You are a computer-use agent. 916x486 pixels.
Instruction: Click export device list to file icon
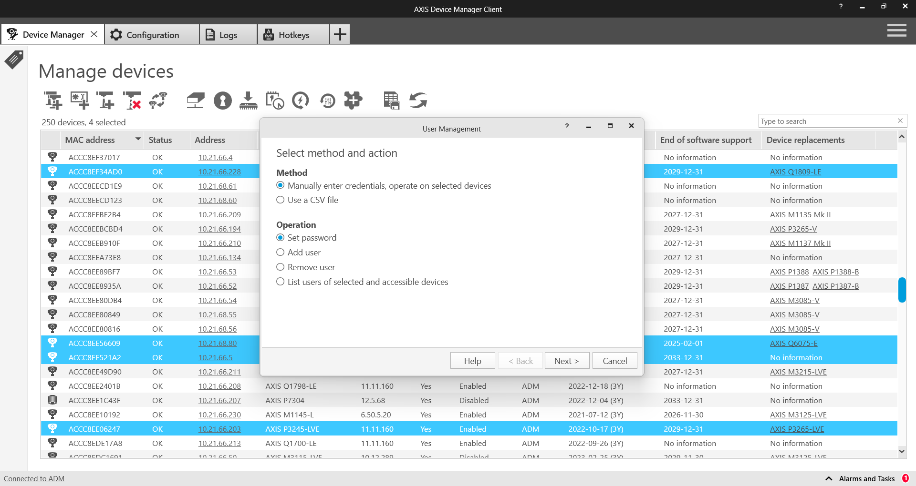pyautogui.click(x=391, y=101)
